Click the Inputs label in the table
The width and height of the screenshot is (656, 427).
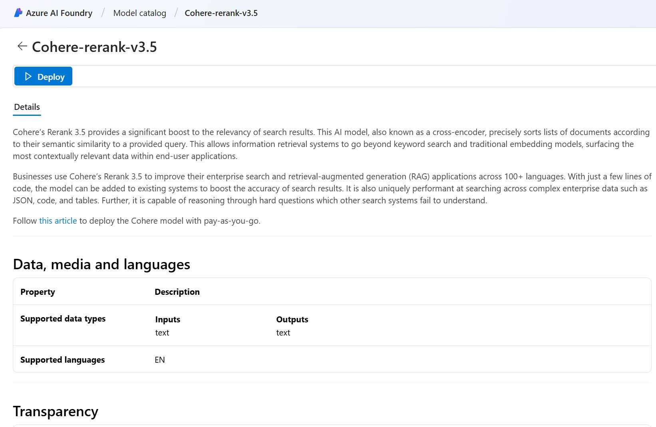click(x=167, y=320)
